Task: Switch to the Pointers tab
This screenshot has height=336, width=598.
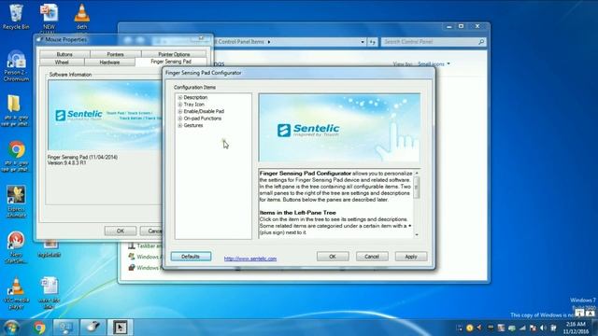Action: coord(115,54)
